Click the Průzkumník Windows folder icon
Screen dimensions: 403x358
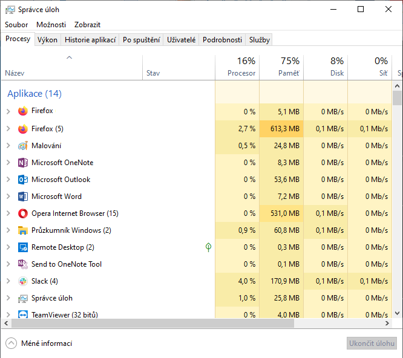click(x=23, y=230)
